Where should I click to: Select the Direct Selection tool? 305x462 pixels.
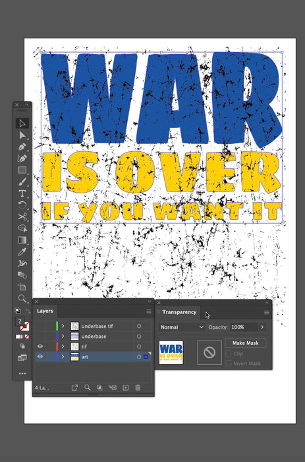click(x=22, y=135)
